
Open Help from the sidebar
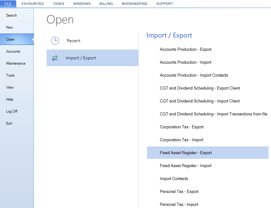(x=17, y=99)
